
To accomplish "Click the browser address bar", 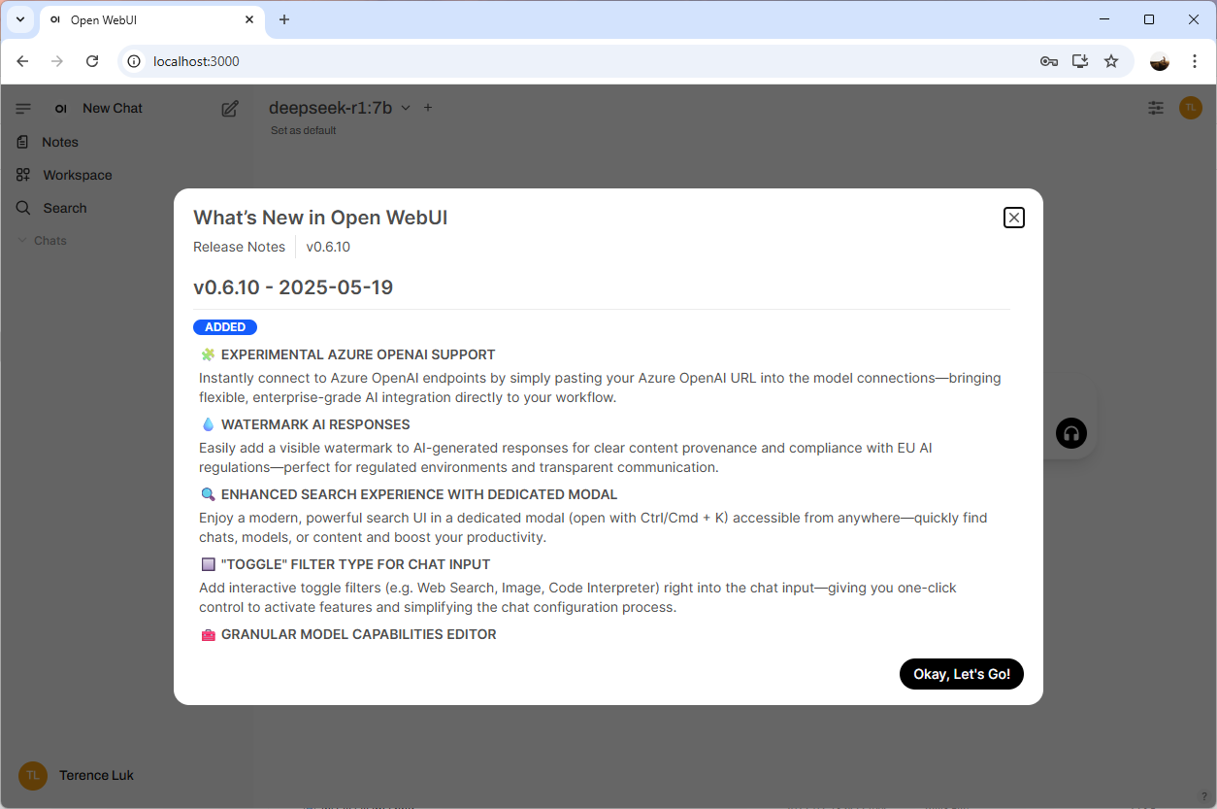I will (582, 61).
